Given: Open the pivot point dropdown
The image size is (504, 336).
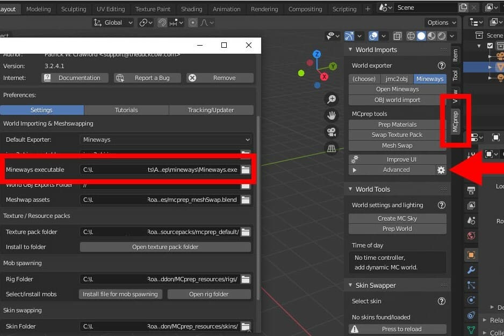Looking at the screenshot, I should [x=146, y=23].
